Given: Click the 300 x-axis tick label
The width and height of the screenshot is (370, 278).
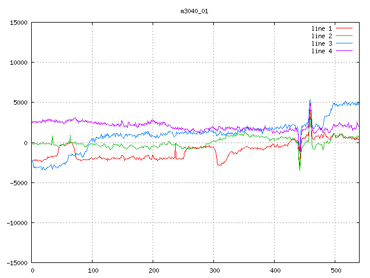Looking at the screenshot, I should tap(213, 270).
